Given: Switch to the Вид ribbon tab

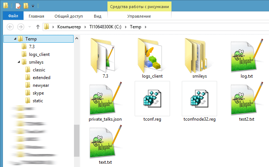Looking at the screenshot, I should pos(98,16).
